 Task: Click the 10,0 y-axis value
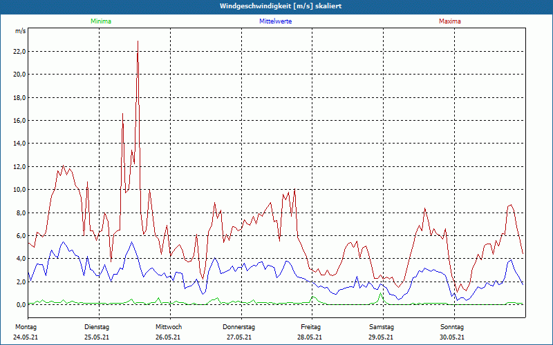point(20,189)
